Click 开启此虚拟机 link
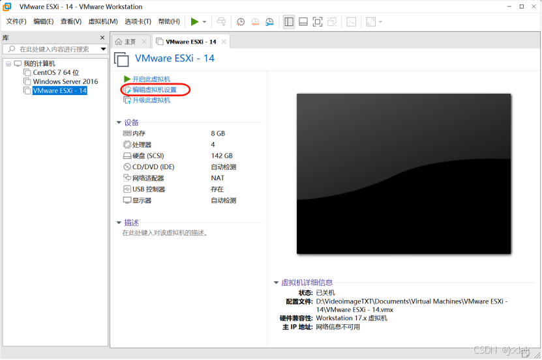This screenshot has width=542, height=360. tap(151, 79)
